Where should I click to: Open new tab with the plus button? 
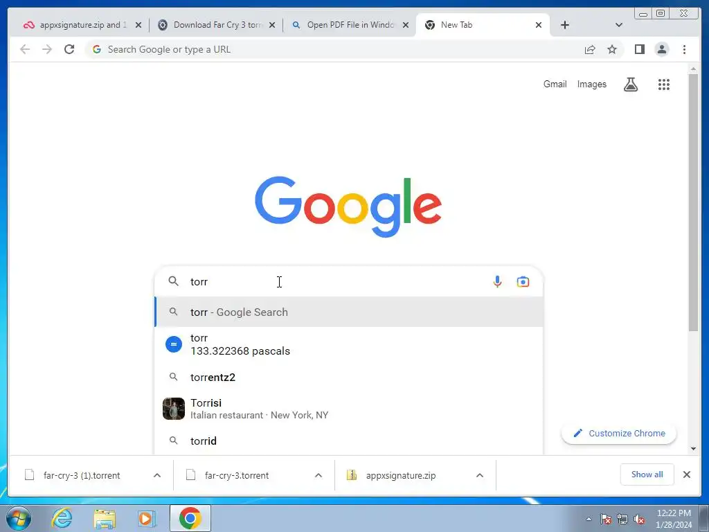click(565, 25)
